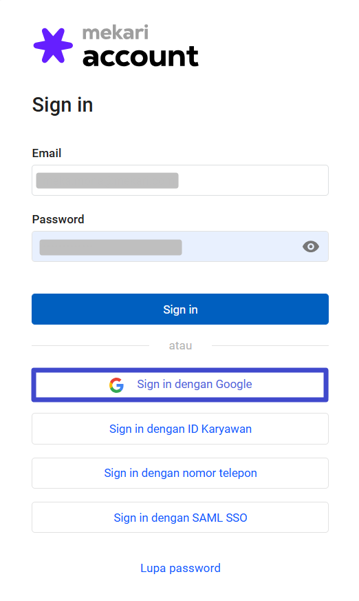Select Sign in dengan ID Karyawan
This screenshot has width=359, height=601.
pos(180,429)
